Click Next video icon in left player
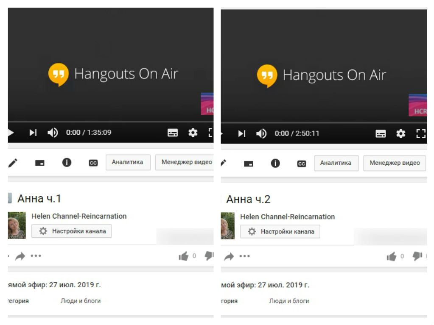434x325 pixels. click(33, 133)
